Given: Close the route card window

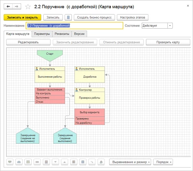Looking at the screenshot, I should [188, 6].
